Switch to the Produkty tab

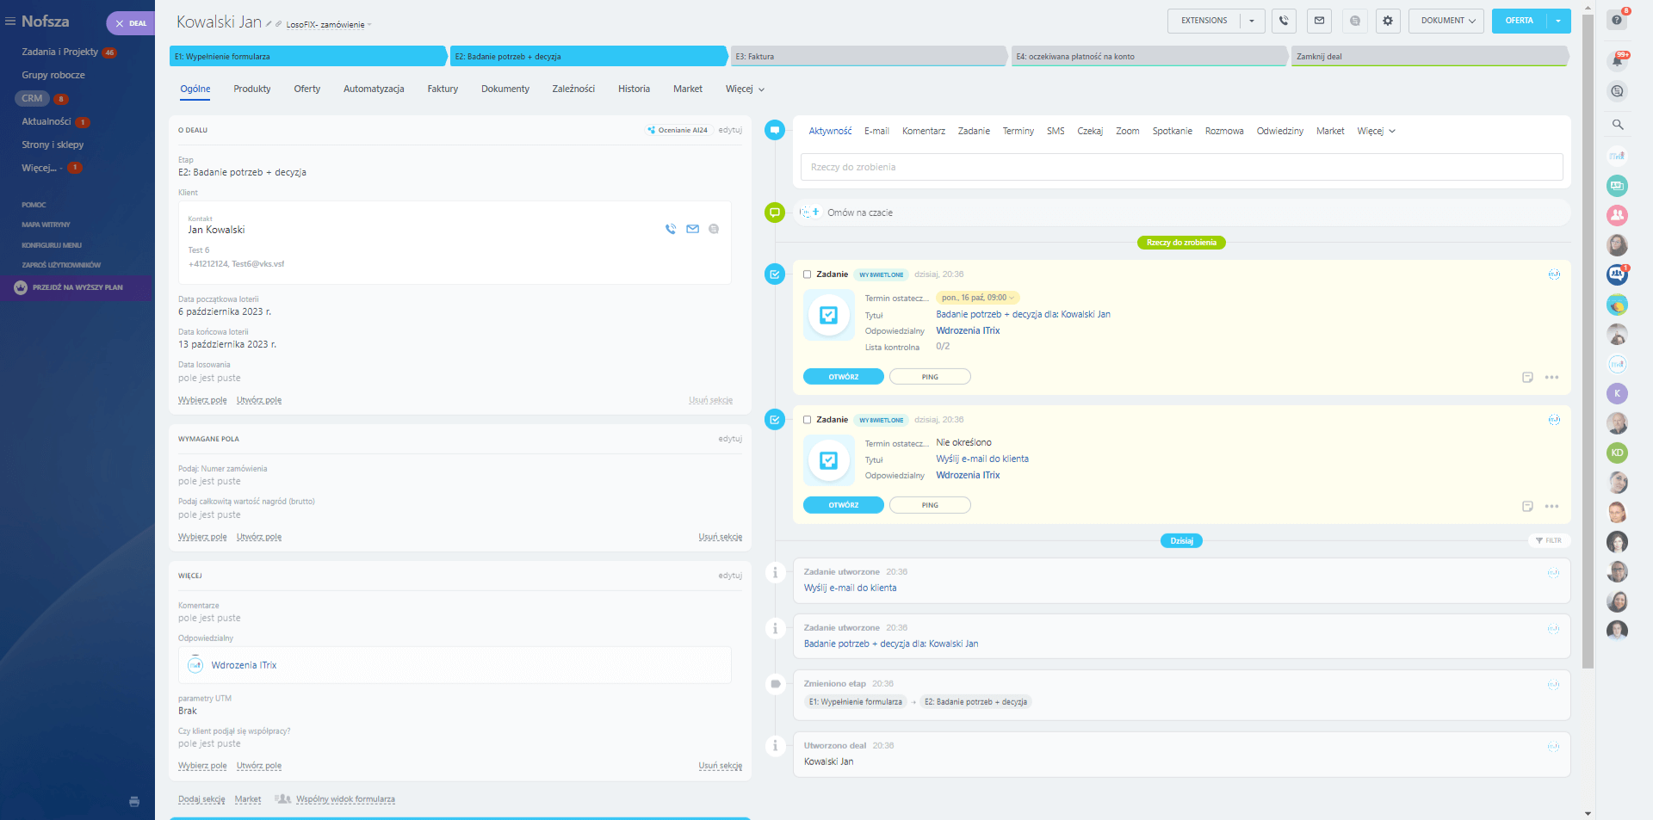click(x=252, y=89)
